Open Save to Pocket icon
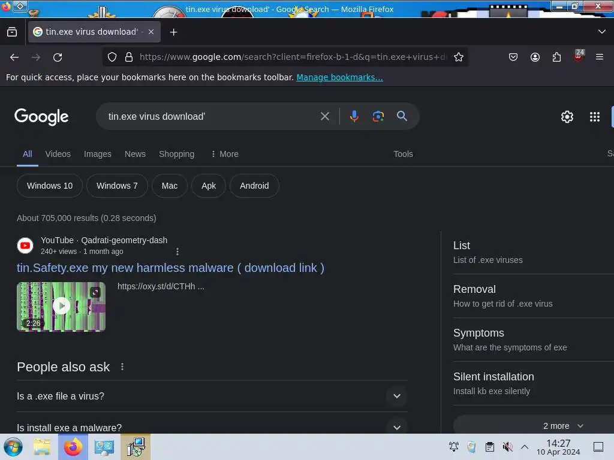This screenshot has width=614, height=460. pyautogui.click(x=513, y=57)
